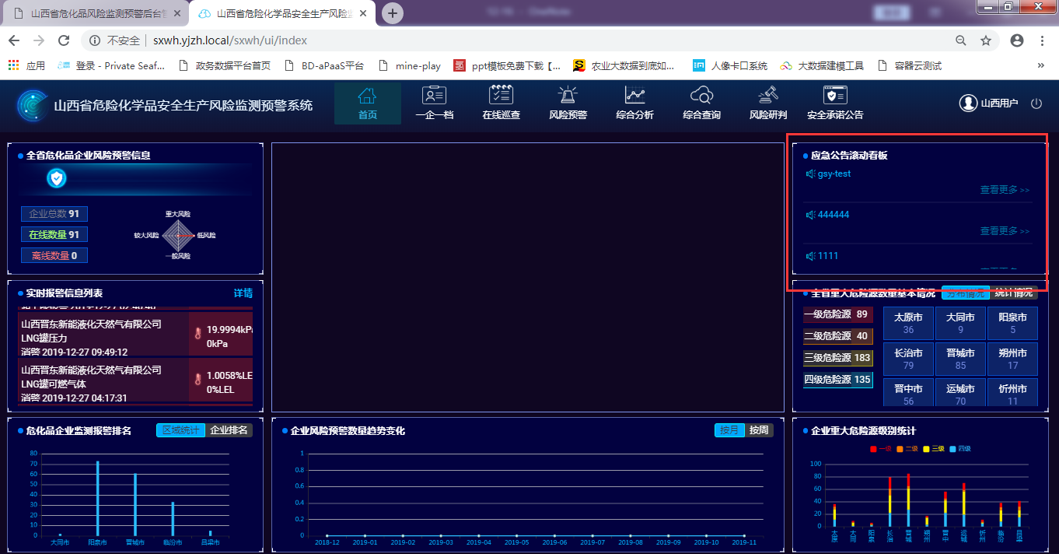The width and height of the screenshot is (1059, 554).
Task: Show the warning trend 按月
Action: 729,430
